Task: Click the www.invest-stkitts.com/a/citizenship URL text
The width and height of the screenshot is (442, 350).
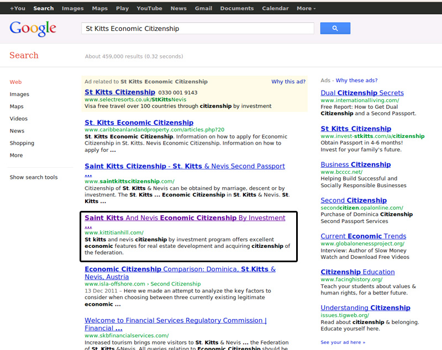Action: (372, 136)
